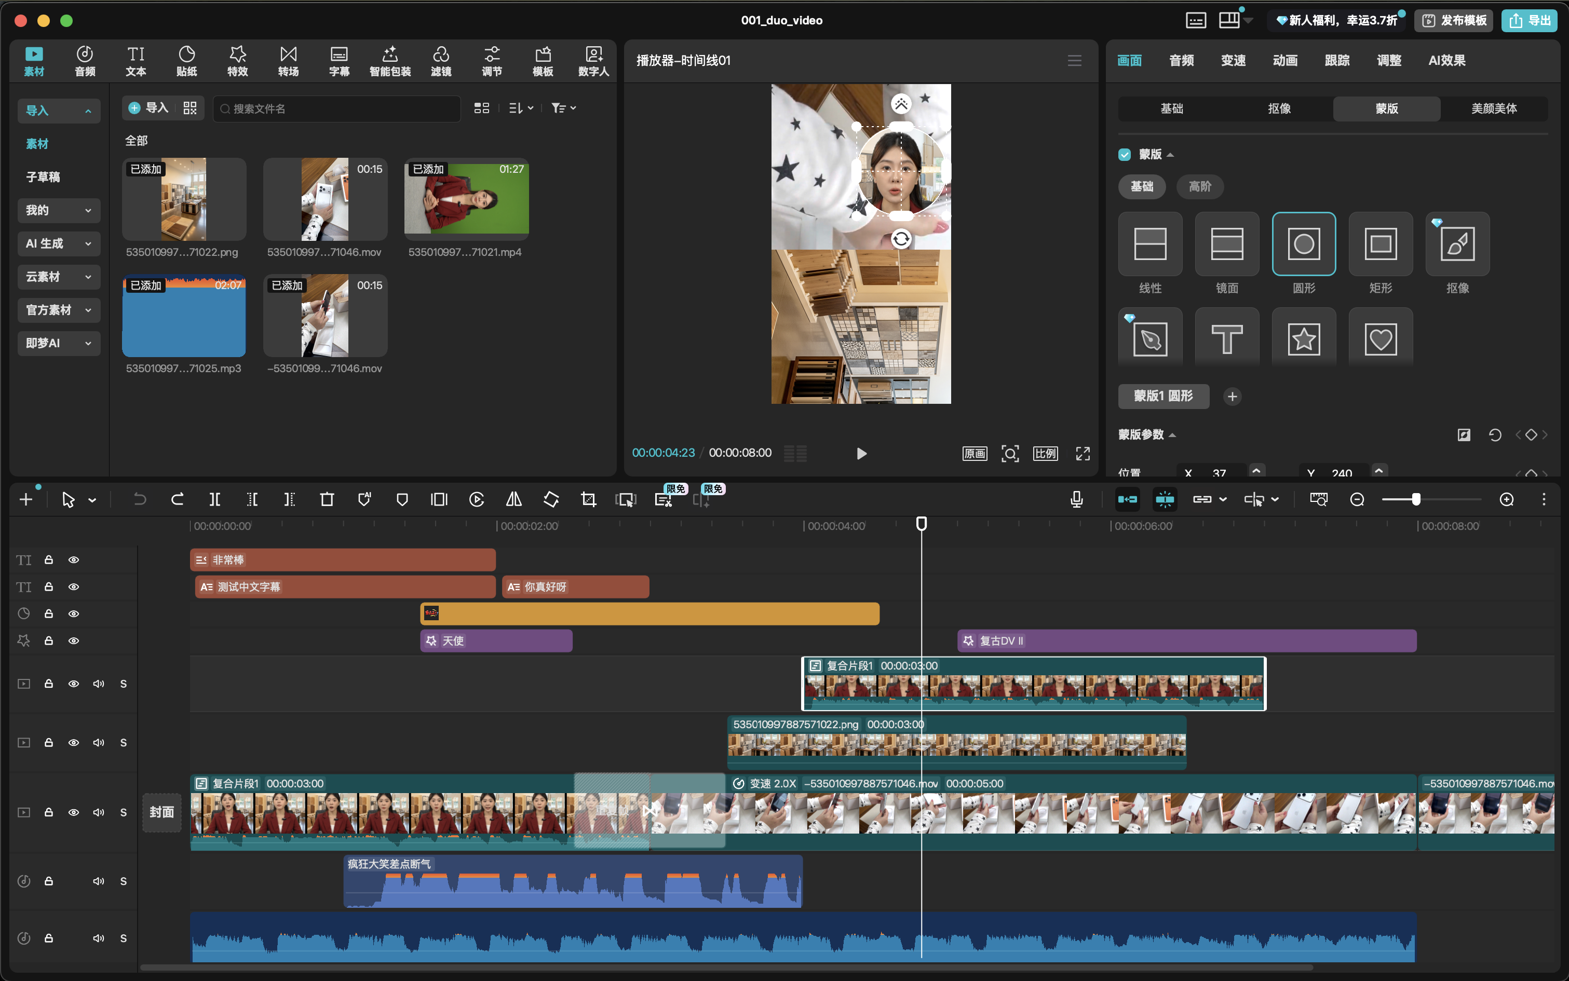Select the 矩形 rectangle mask shape

tap(1380, 244)
